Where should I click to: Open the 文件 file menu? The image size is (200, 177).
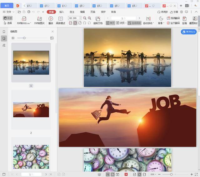tap(8, 12)
